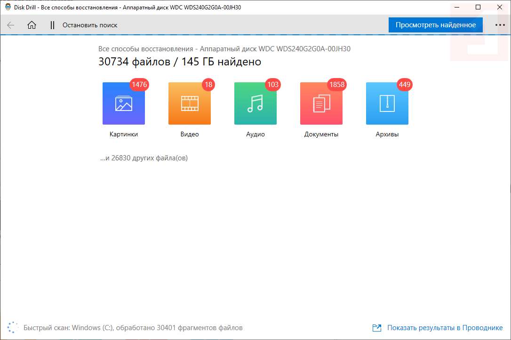The width and height of the screenshot is (511, 340).
Task: Pause the scan with the pause icon
Action: click(52, 25)
